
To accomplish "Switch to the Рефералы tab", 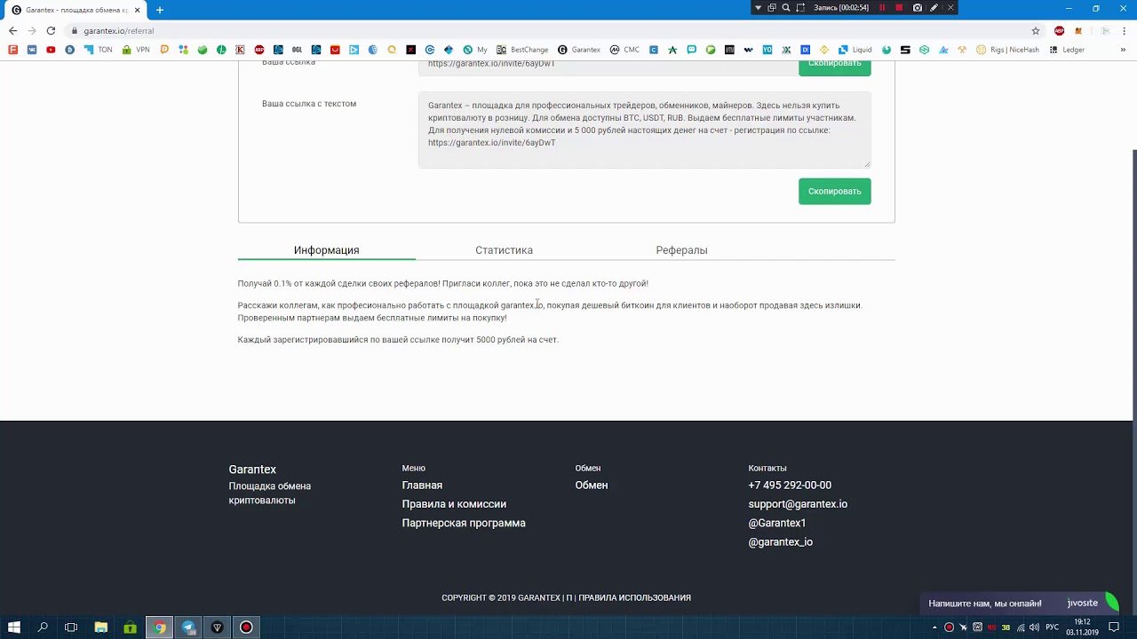I will [681, 250].
